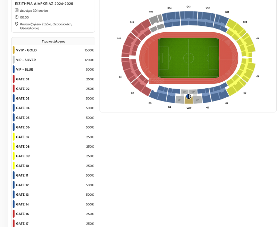This screenshot has height=227, width=278.
Task: Select the VVIP - GOLD price row
Action: 53,50
